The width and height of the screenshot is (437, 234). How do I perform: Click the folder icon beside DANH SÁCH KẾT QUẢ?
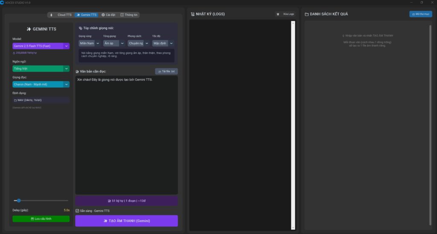point(306,14)
